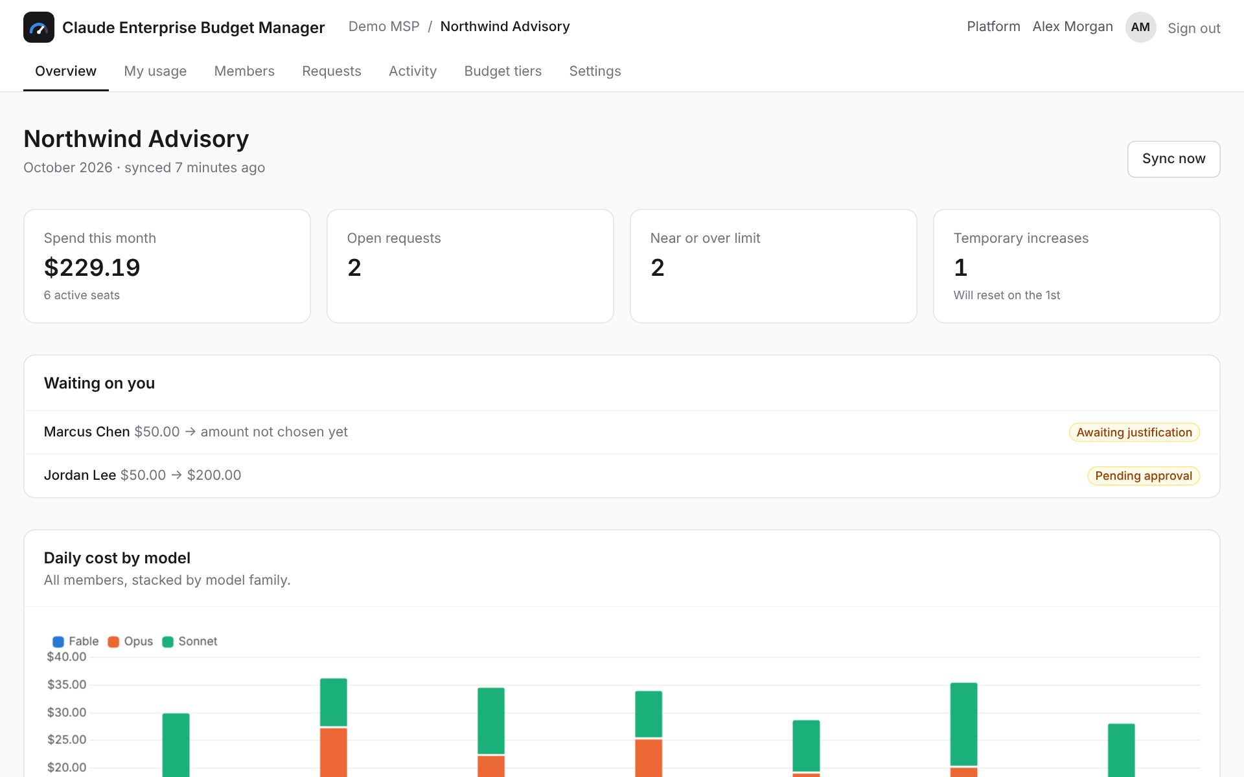Click the Demo MSP breadcrumb
This screenshot has width=1244, height=777.
pyautogui.click(x=384, y=27)
